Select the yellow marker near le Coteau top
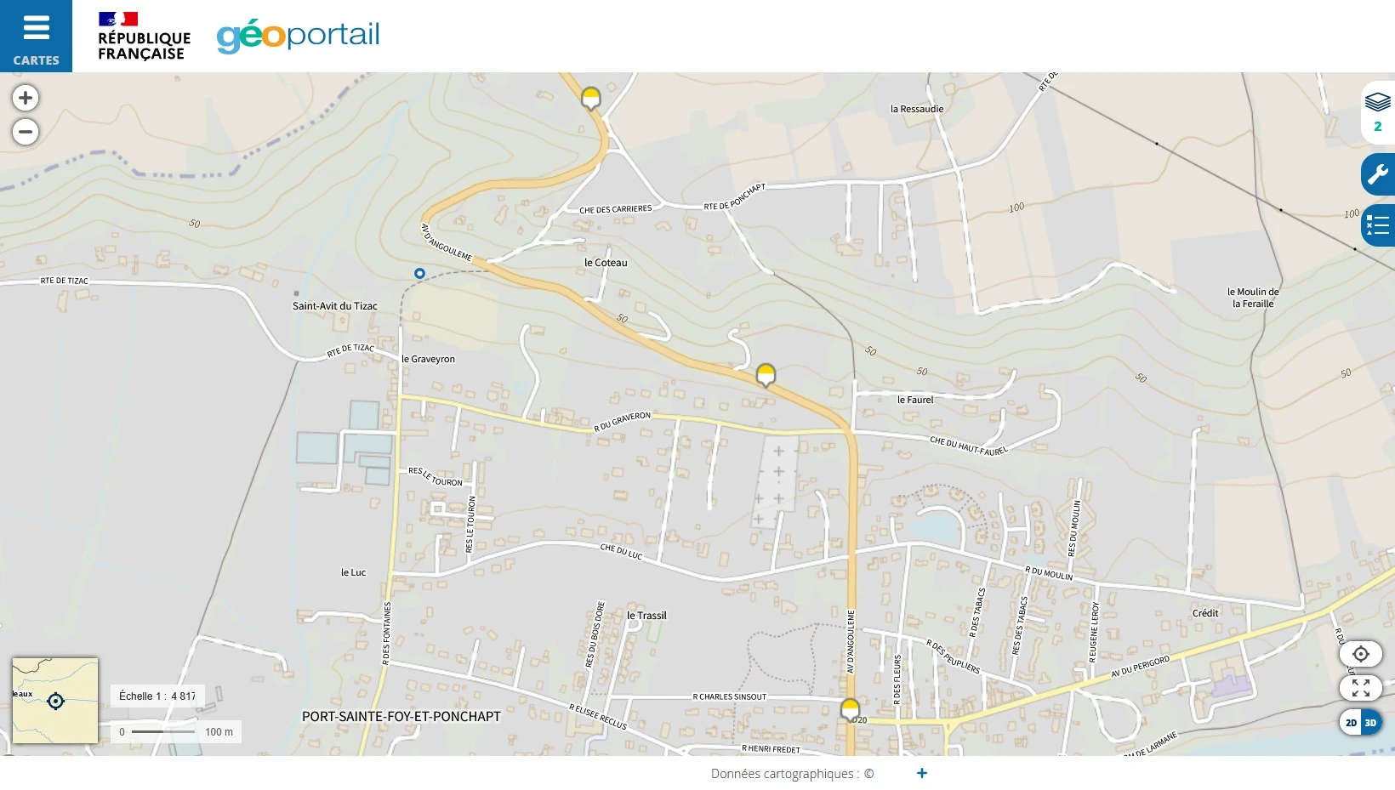Viewport: 1395px width, 790px height. (x=591, y=98)
